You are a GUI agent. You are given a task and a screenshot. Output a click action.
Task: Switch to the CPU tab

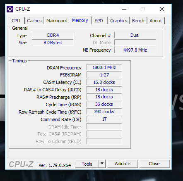(16, 21)
